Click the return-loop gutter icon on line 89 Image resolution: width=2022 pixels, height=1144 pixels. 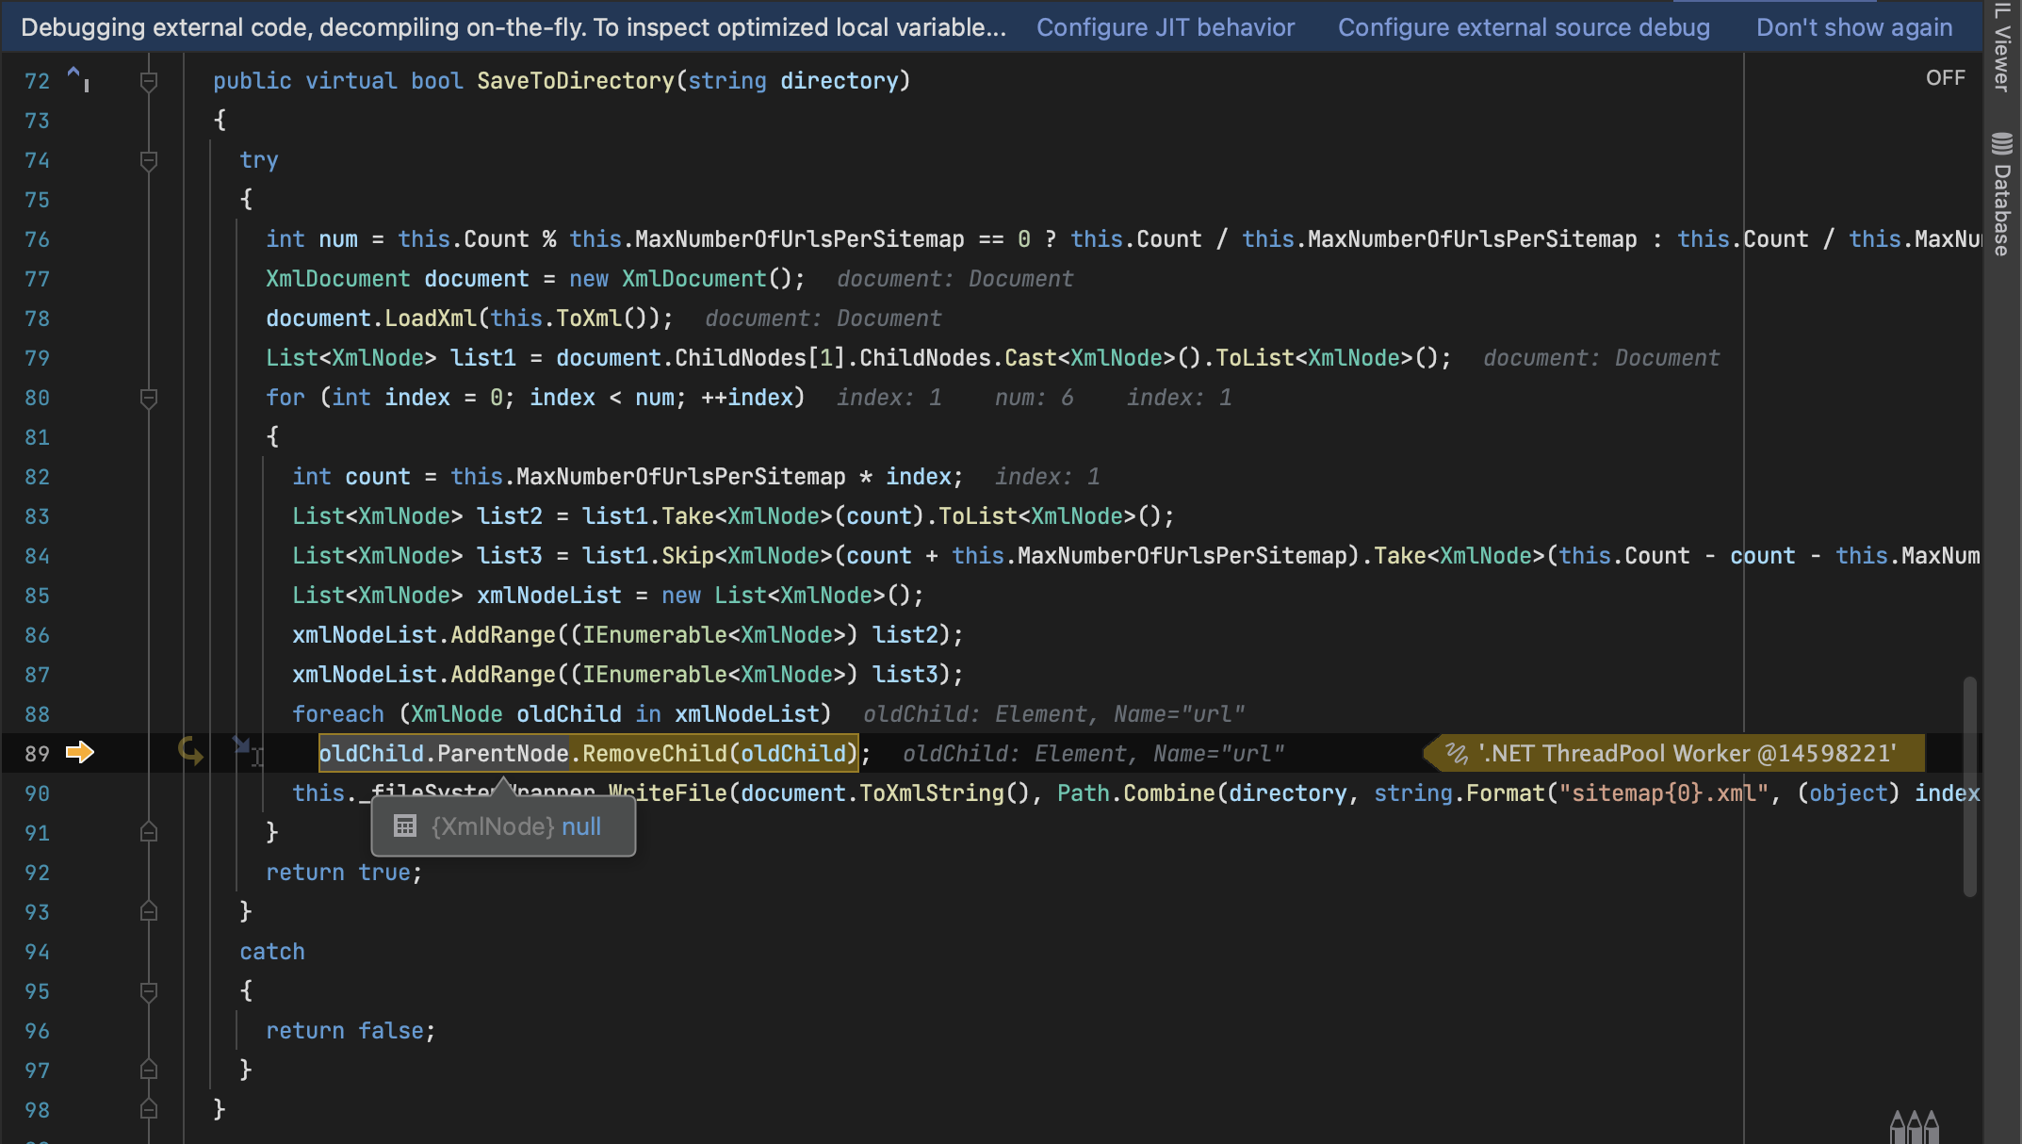tap(190, 751)
